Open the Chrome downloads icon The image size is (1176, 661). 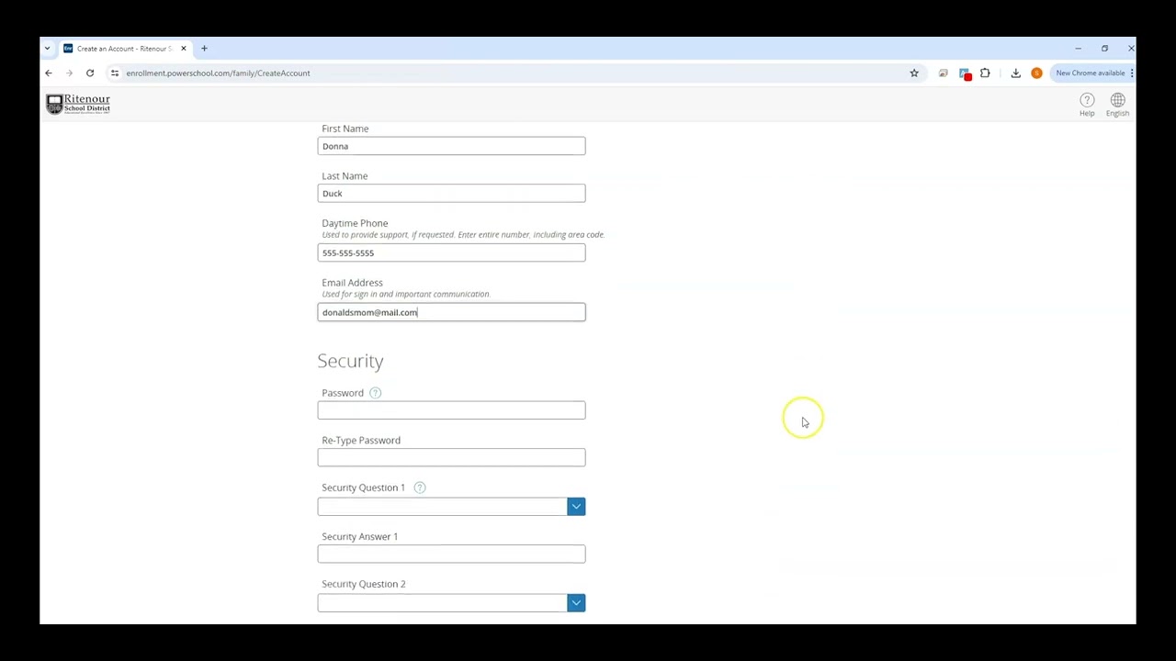(x=1015, y=73)
